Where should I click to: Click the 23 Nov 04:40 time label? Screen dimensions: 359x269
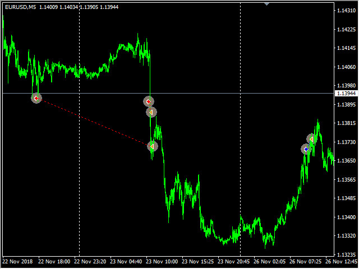coord(126,262)
